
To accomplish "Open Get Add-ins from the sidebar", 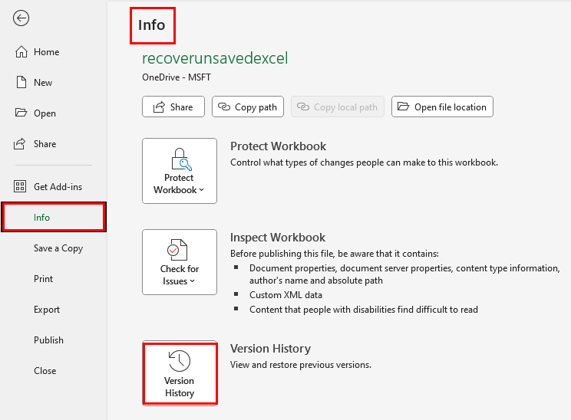I will tap(58, 187).
